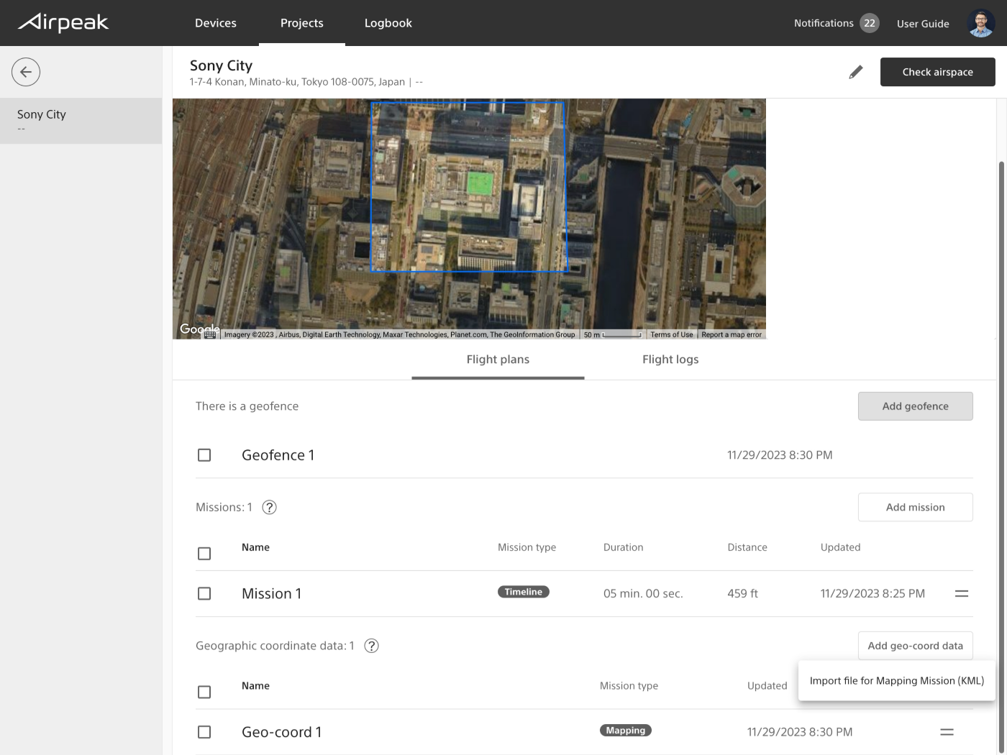
Task: Tick the Geofence 1 checkbox
Action: tap(204, 455)
